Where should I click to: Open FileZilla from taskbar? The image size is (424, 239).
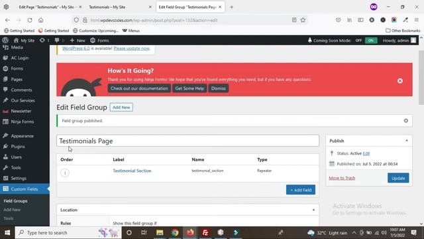tap(205, 232)
